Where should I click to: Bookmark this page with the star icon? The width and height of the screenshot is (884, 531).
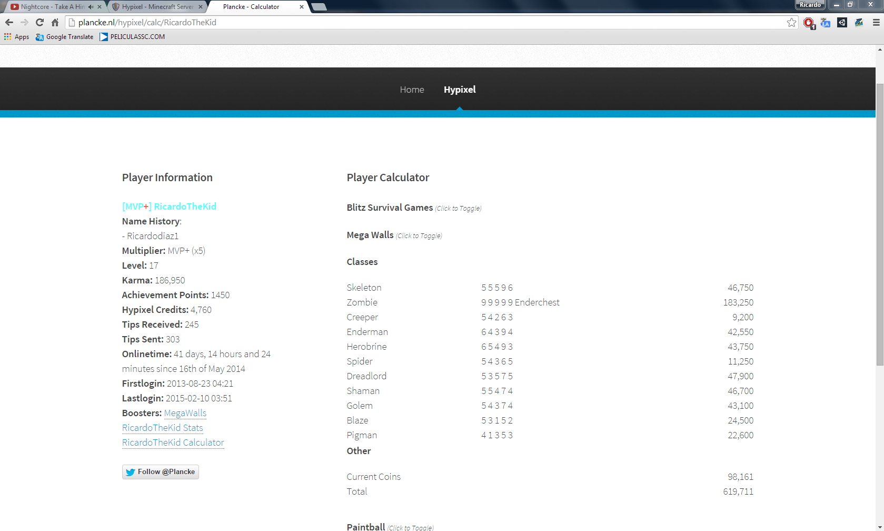[791, 22]
